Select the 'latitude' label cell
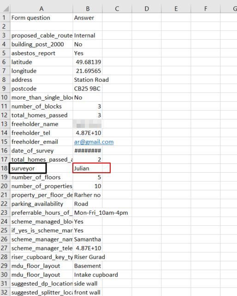Screen dimensions: 237x296 (x=41, y=62)
